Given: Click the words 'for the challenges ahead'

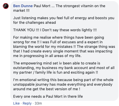Looking at the screenshot, I should click(x=34, y=23).
